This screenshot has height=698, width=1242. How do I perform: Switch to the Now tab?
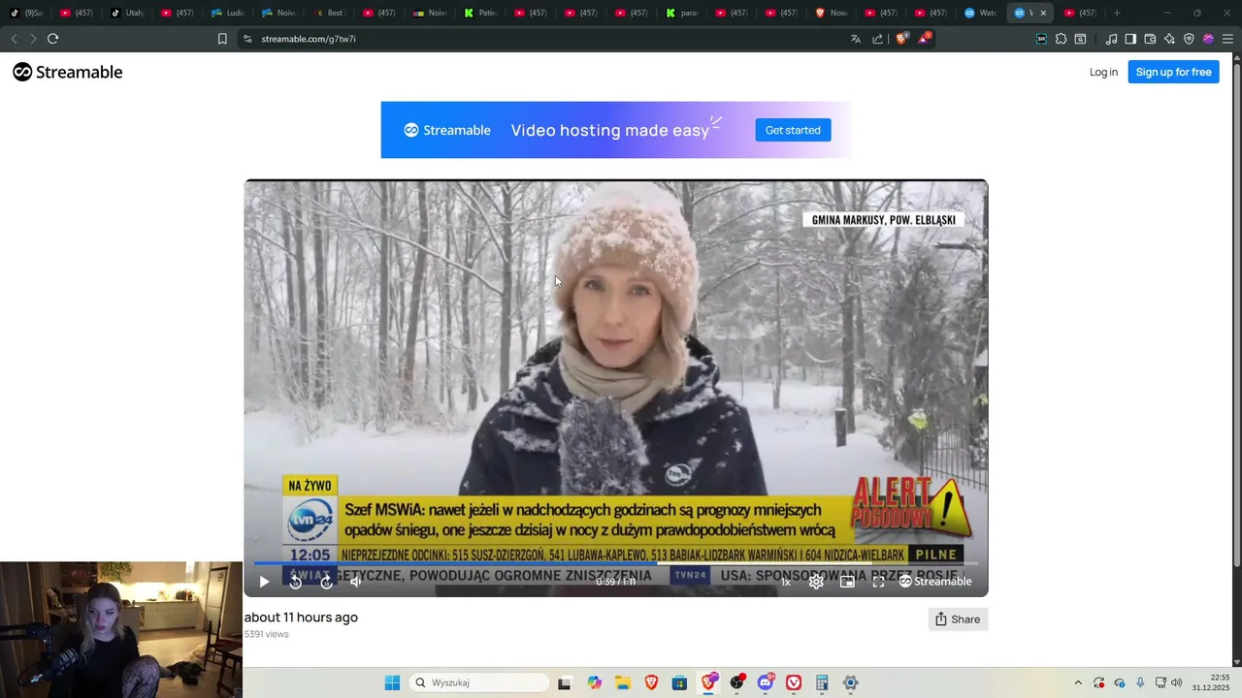[x=833, y=13]
